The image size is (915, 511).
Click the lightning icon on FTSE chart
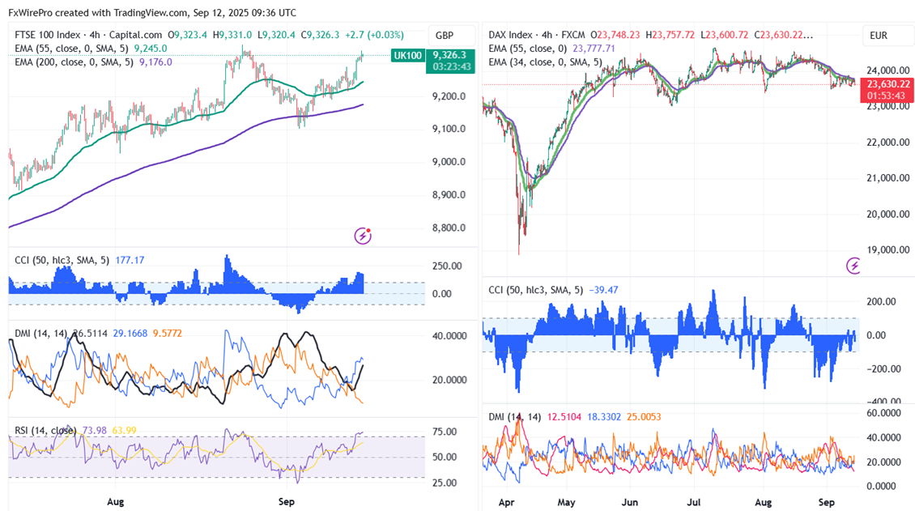pyautogui.click(x=363, y=236)
